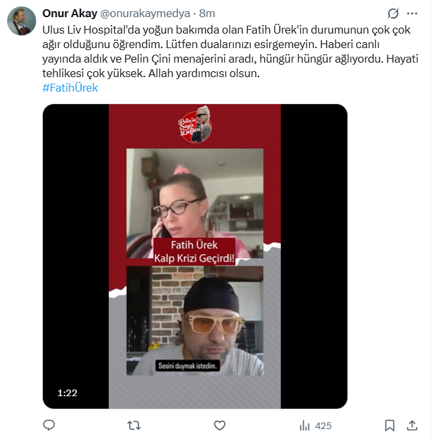This screenshot has width=437, height=439.
Task: Click the Pelin'in Seyir Defteri logo in video
Action: pos(195,125)
